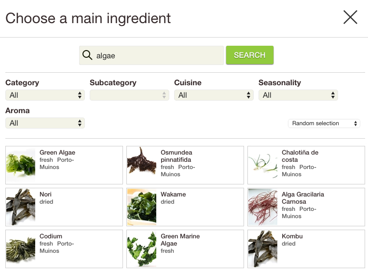Open the Category dropdown
The width and height of the screenshot is (368, 273).
pos(45,95)
